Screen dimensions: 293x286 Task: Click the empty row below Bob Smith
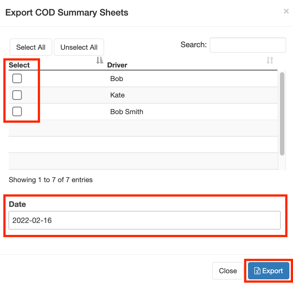point(139,128)
